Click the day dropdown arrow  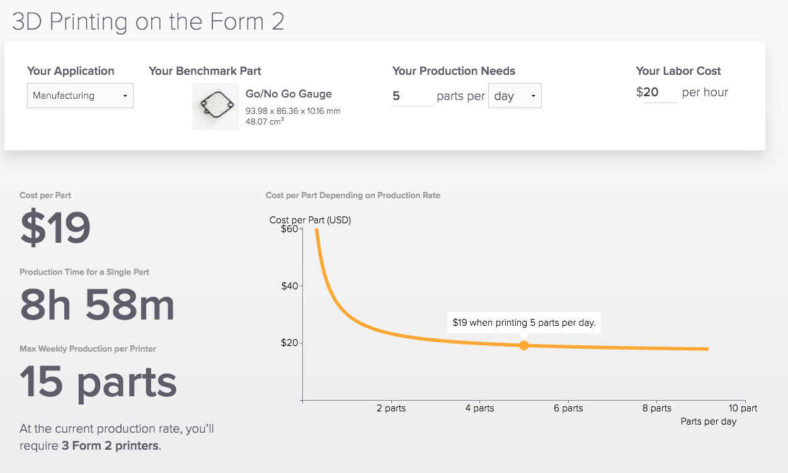532,96
